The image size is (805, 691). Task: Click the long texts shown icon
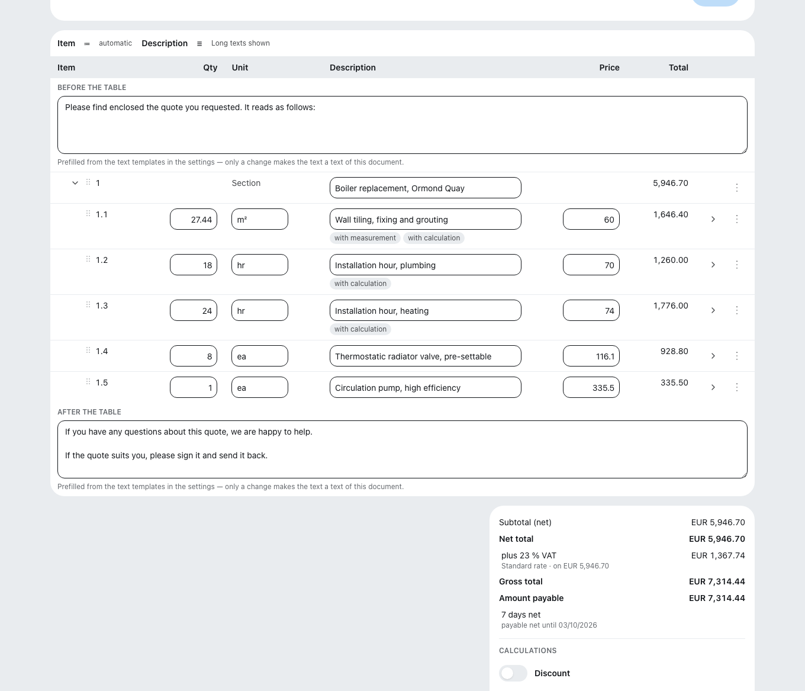199,44
